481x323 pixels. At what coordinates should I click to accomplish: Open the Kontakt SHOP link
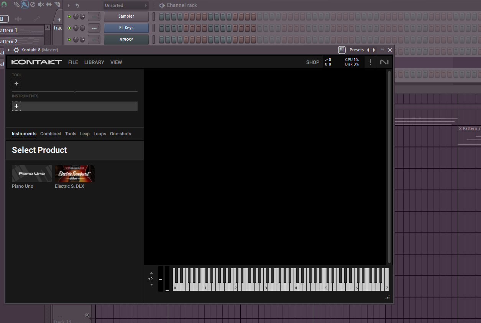[313, 62]
